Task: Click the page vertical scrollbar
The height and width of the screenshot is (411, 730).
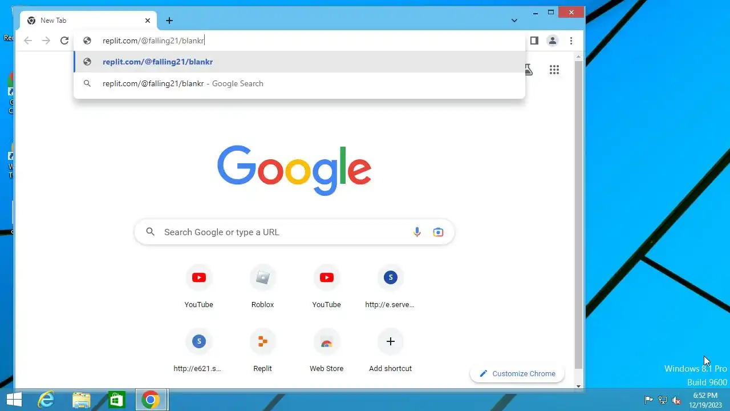Action: coord(579,214)
